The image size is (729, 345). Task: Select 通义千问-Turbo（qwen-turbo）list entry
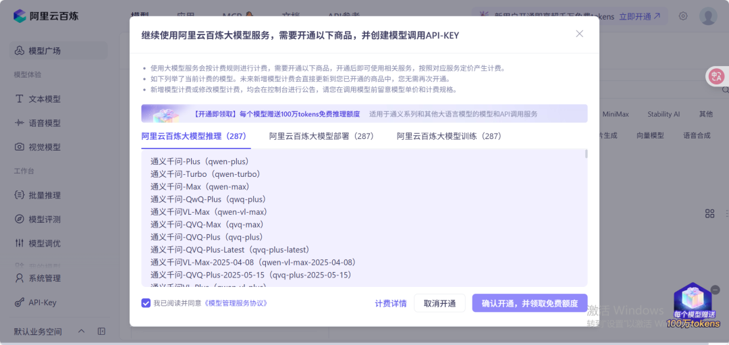click(x=205, y=174)
